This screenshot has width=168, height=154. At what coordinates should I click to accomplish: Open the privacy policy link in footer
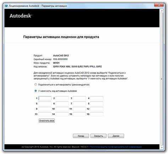point(116,147)
